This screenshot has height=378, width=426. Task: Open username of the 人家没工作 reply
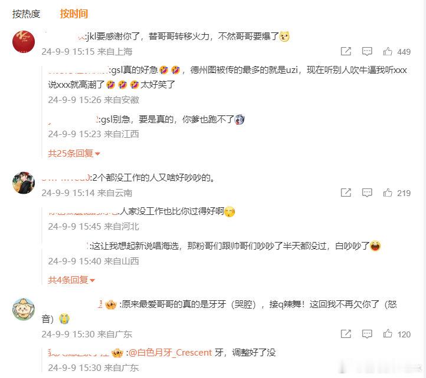coord(83,211)
